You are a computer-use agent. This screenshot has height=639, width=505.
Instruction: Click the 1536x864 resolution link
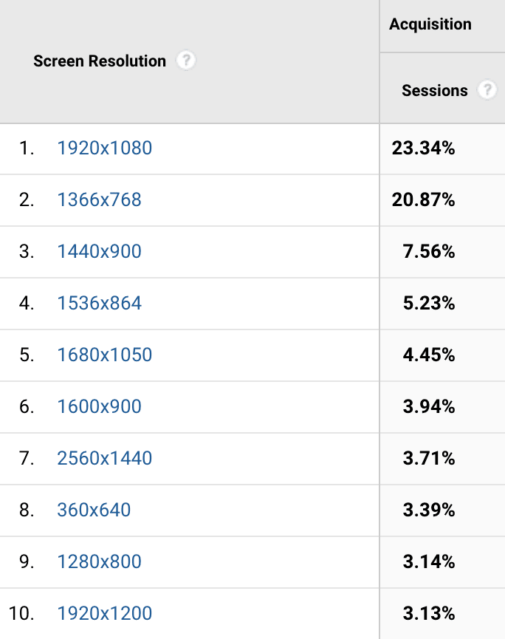tap(99, 303)
